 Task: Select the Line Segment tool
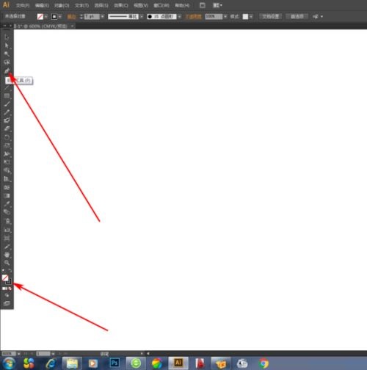(7, 87)
